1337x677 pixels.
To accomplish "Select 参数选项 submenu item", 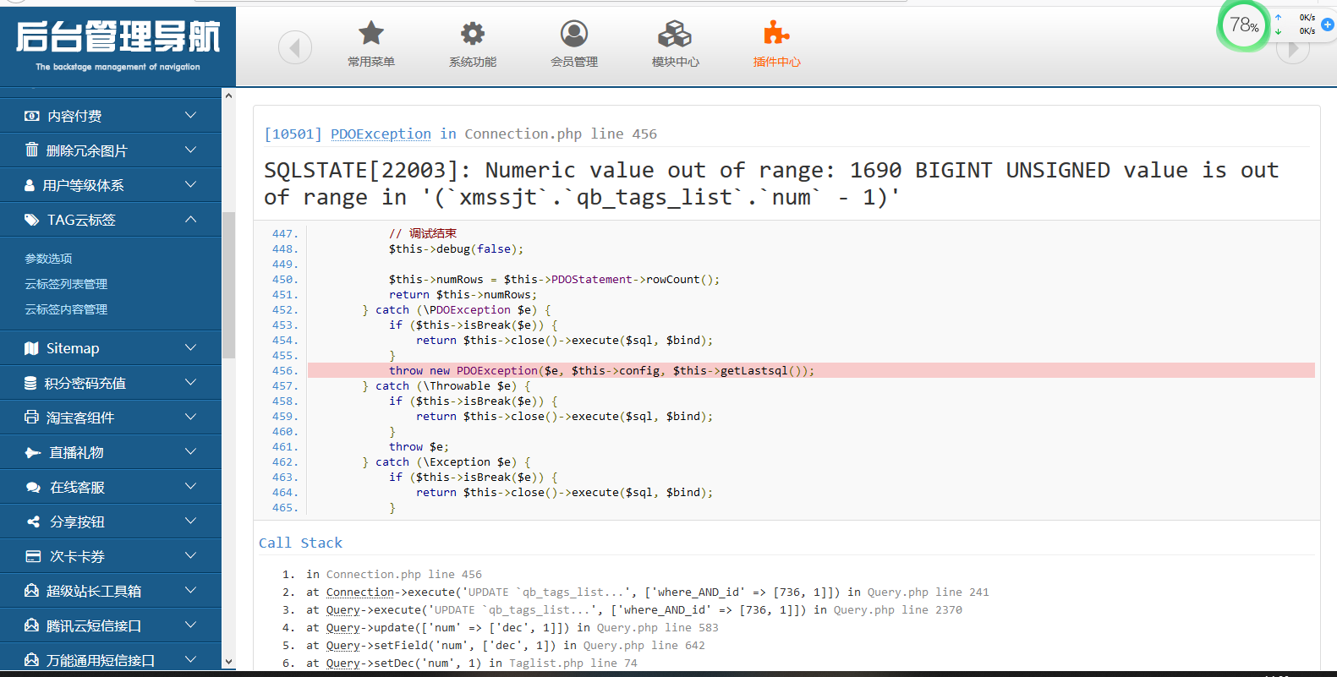I will pyautogui.click(x=48, y=259).
